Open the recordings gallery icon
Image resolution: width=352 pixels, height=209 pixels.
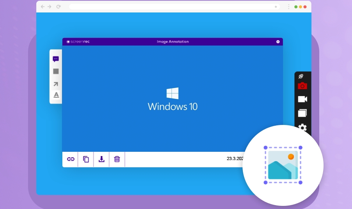[302, 113]
